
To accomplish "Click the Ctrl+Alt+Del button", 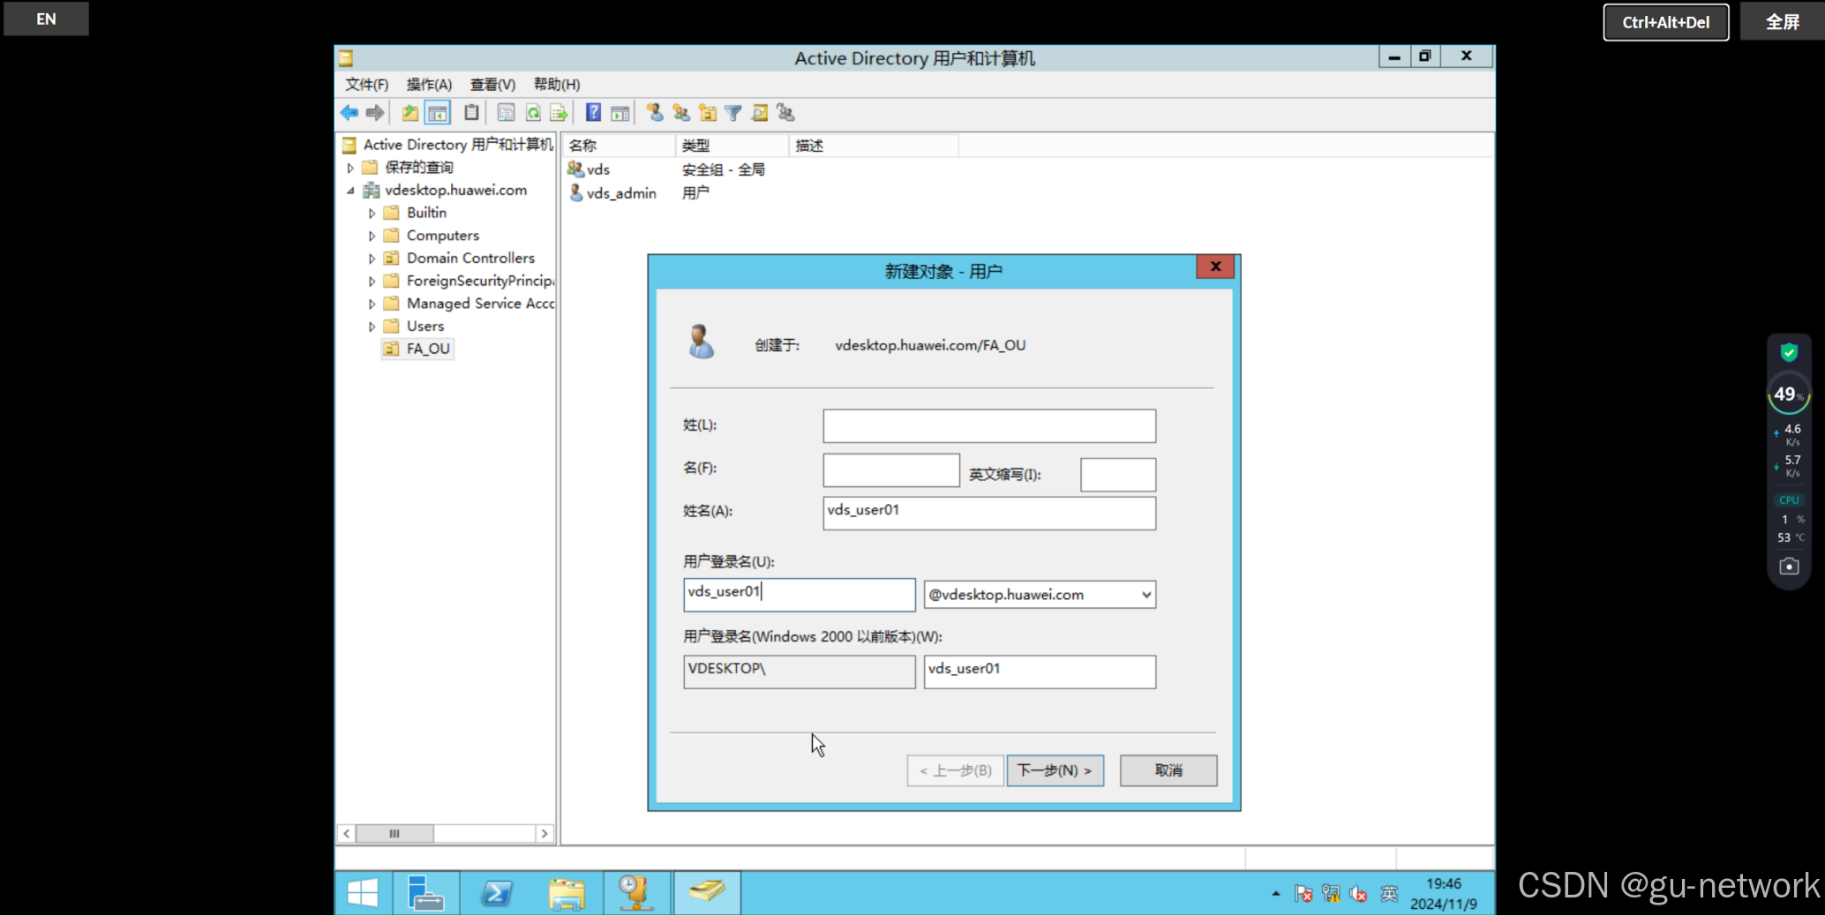I will click(1665, 22).
